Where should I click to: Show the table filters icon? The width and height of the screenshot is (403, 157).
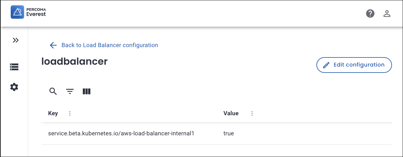pyautogui.click(x=70, y=91)
